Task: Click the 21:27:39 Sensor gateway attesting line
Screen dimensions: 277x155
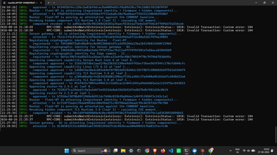Action: [x=91, y=123]
